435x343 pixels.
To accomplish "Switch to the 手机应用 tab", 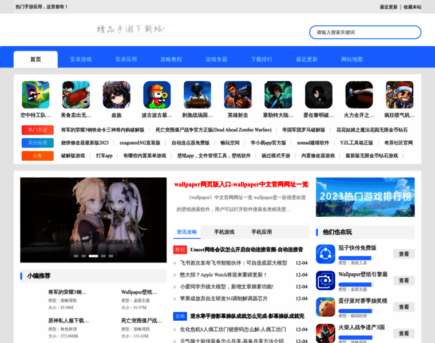I will point(262,232).
